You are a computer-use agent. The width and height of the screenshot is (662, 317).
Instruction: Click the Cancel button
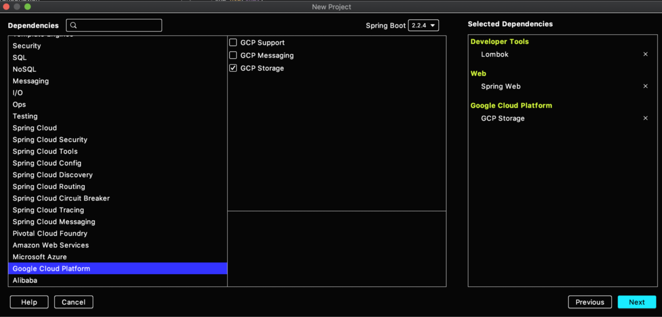tap(73, 302)
